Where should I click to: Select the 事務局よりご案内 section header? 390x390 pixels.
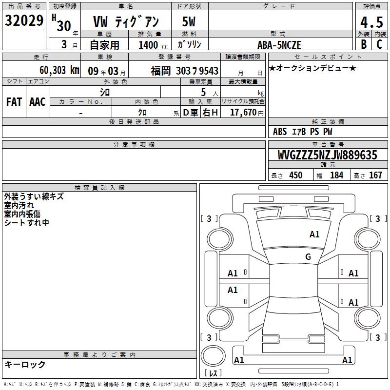99,355
